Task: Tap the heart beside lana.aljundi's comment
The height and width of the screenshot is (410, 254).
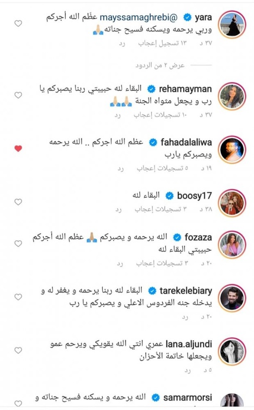Action: click(18, 350)
